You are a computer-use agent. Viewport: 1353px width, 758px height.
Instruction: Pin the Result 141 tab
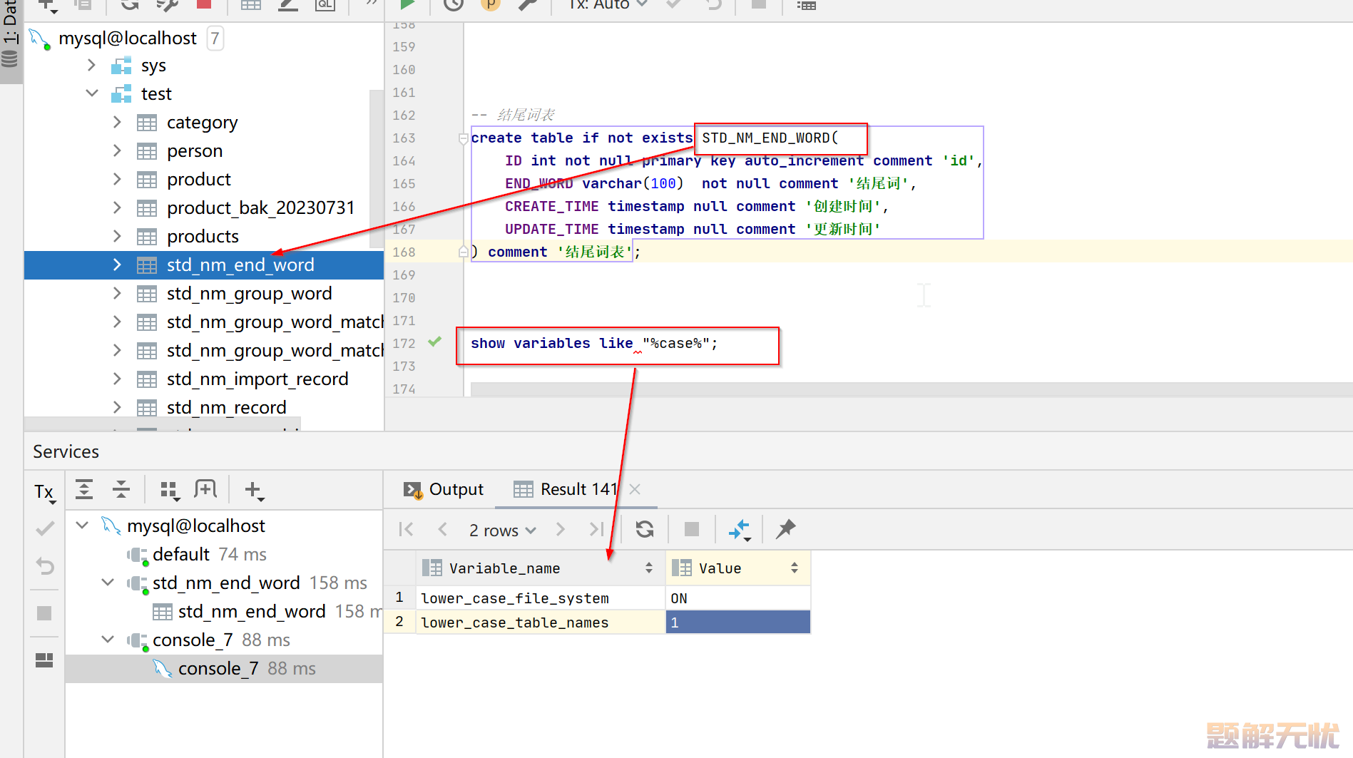pyautogui.click(x=785, y=529)
